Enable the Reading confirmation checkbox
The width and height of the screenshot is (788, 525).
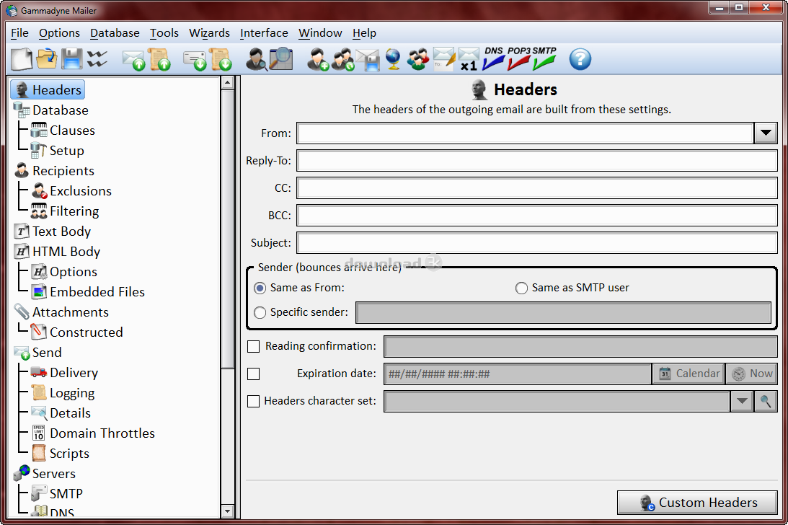coord(254,346)
